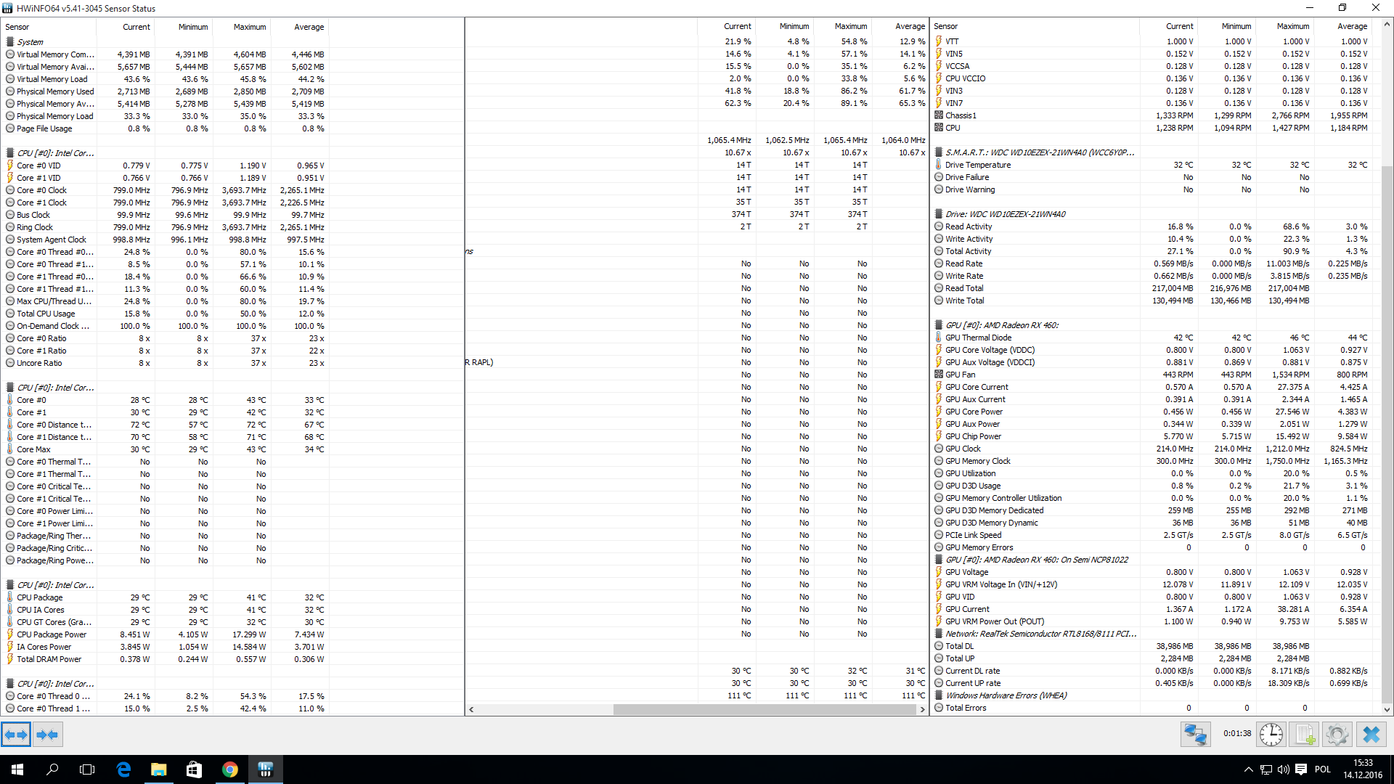This screenshot has height=784, width=1394.
Task: Open Google Chrome from taskbar
Action: pyautogui.click(x=229, y=769)
